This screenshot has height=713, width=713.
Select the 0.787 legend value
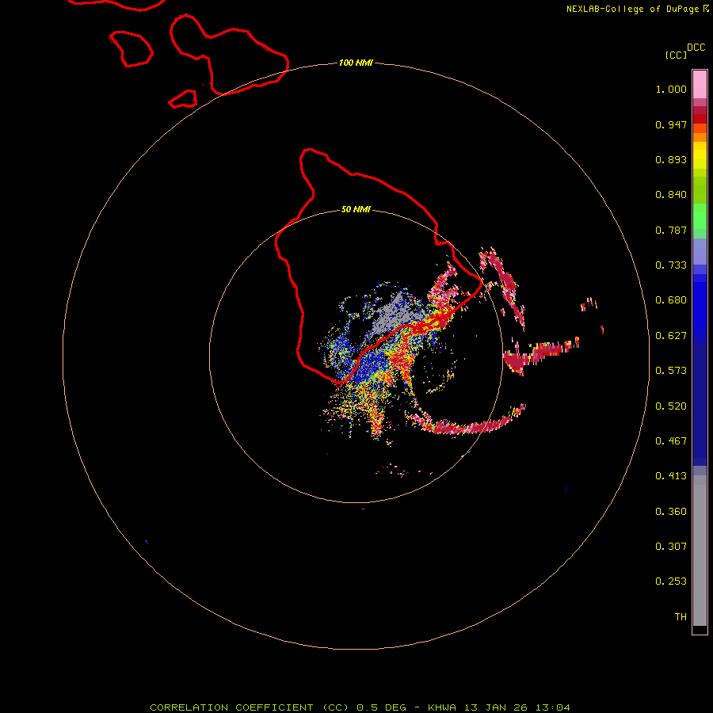[x=671, y=230]
